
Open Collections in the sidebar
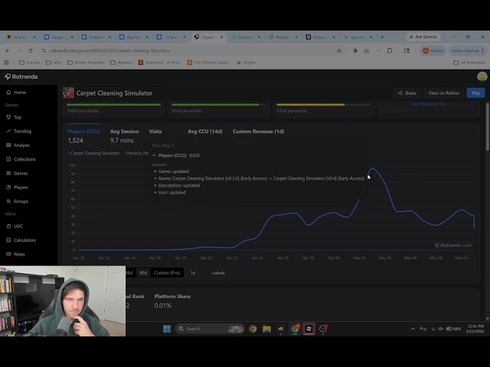pyautogui.click(x=21, y=160)
